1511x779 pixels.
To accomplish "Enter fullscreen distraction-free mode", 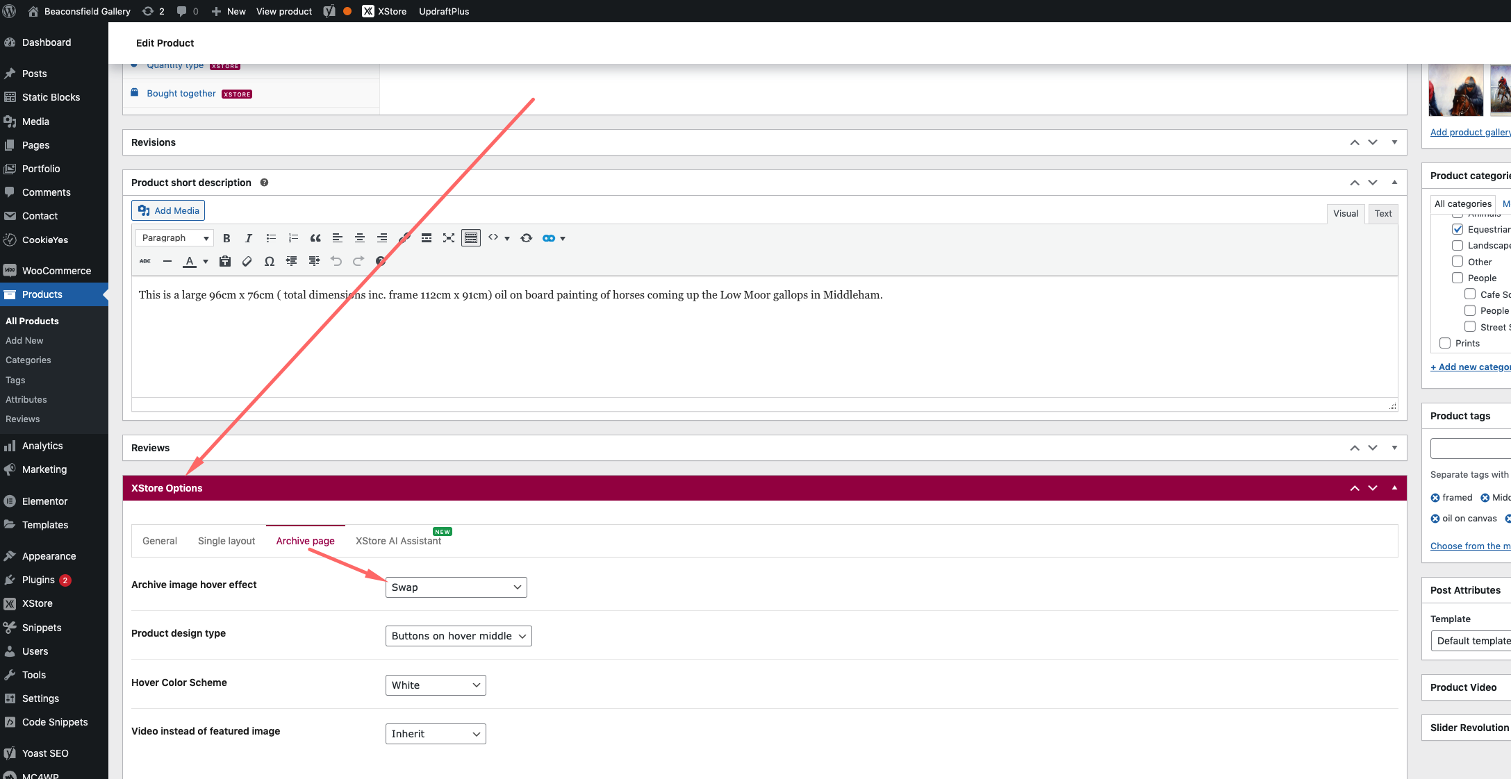I will [449, 238].
